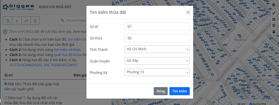This screenshot has width=279, height=105.
Task: Click the trend chart toolbar icon
Action: point(26,21)
